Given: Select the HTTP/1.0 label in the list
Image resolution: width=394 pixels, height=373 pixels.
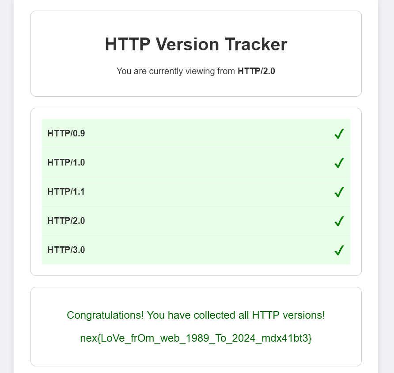Looking at the screenshot, I should click(66, 162).
